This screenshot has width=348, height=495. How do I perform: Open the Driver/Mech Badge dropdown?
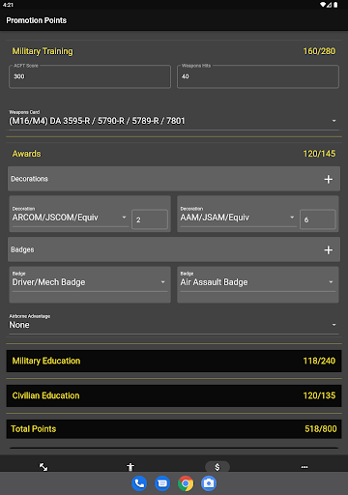click(x=90, y=282)
